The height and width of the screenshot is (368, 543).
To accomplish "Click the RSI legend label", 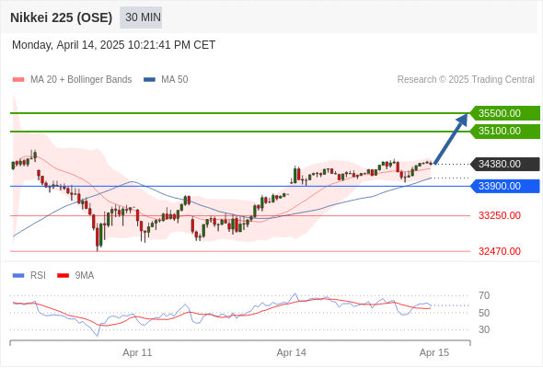I will (x=38, y=276).
